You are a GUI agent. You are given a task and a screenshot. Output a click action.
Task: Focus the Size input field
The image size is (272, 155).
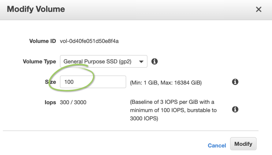click(93, 82)
